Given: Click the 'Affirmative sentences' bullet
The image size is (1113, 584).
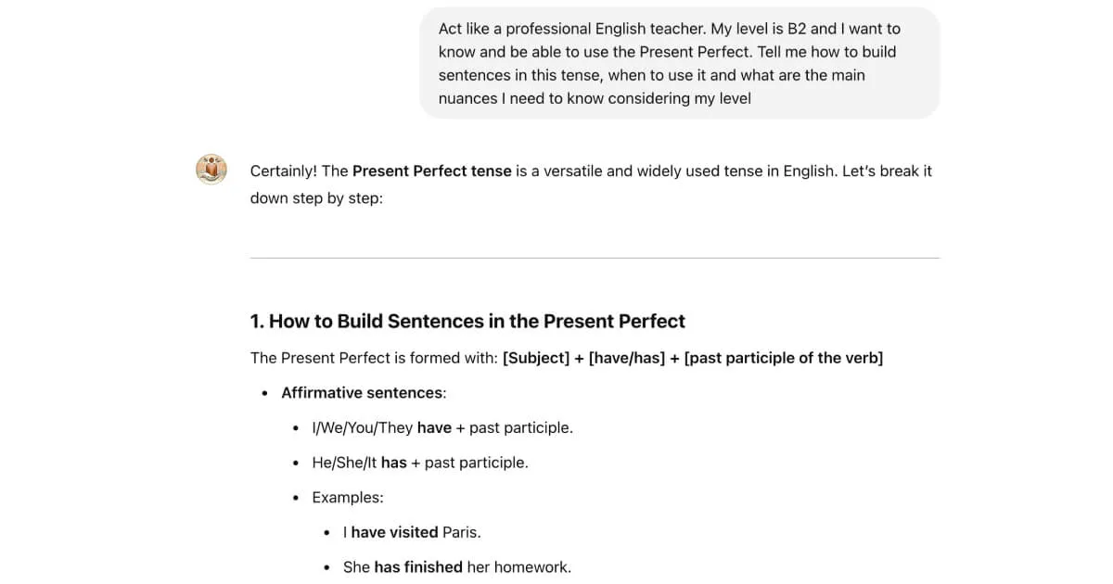Looking at the screenshot, I should pyautogui.click(x=362, y=393).
